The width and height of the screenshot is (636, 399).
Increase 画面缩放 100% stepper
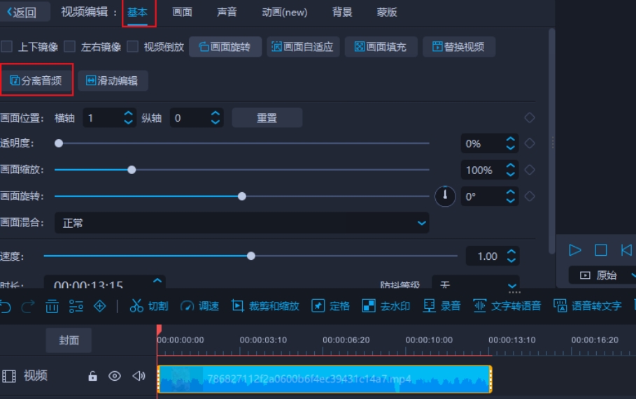(510, 166)
